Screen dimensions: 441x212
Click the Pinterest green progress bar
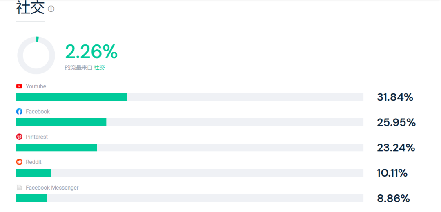[x=56, y=148]
